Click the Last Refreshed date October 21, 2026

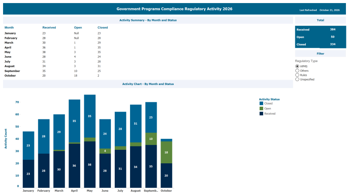(330, 10)
